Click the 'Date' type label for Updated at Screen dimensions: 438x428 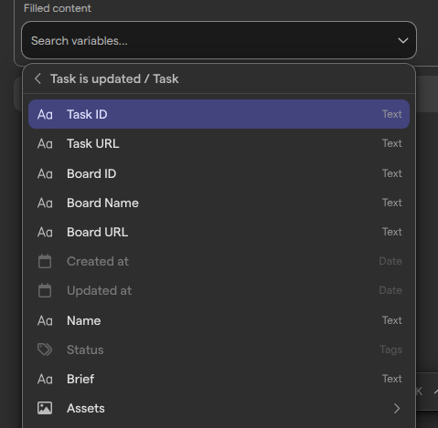click(390, 290)
